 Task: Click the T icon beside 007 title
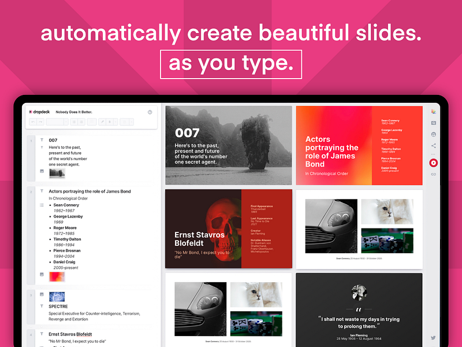coord(42,140)
